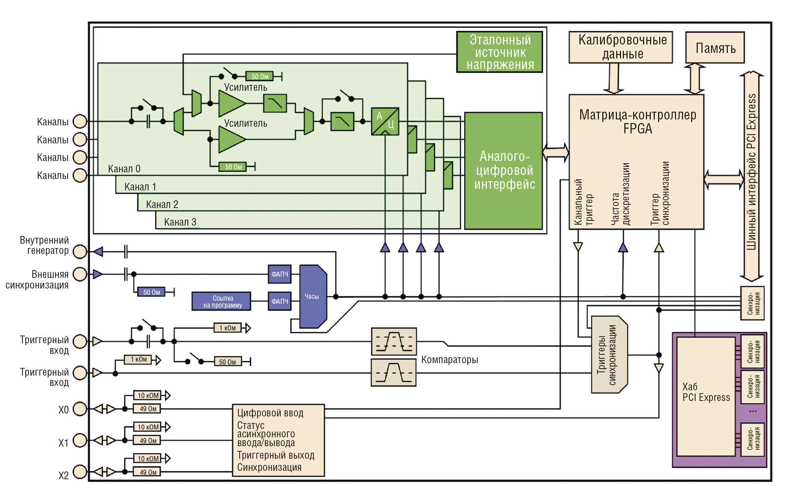Click the lower comparator symbol
The image size is (790, 502).
pos(394,373)
